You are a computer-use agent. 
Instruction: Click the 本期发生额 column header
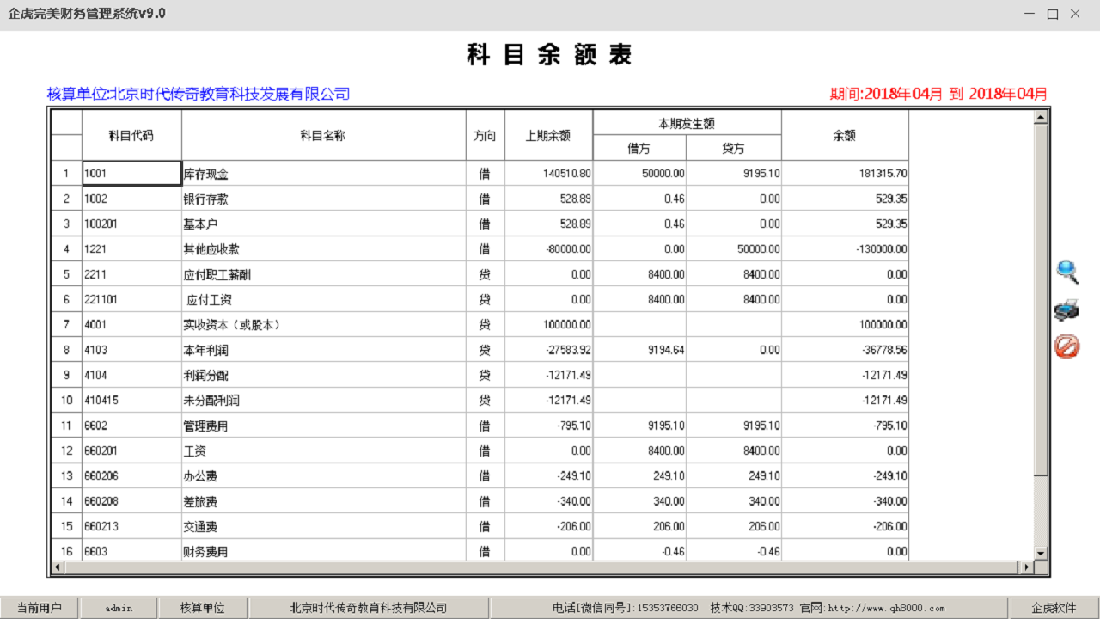pyautogui.click(x=687, y=121)
